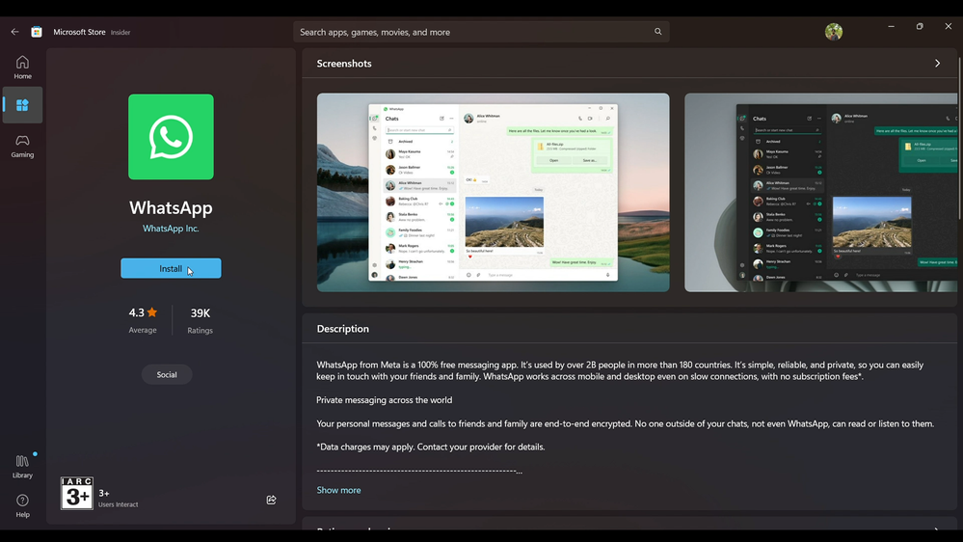
Task: Click the data charges disclaimer line
Action: coord(431,447)
